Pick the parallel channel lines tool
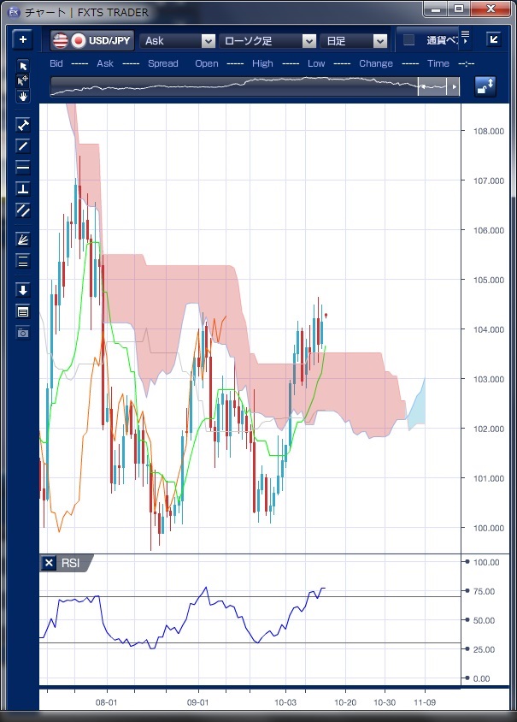The image size is (517, 722). click(23, 210)
